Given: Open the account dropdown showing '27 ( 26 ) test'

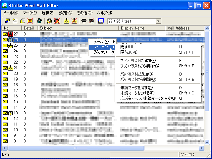Looking at the screenshot, I should coord(158,21).
